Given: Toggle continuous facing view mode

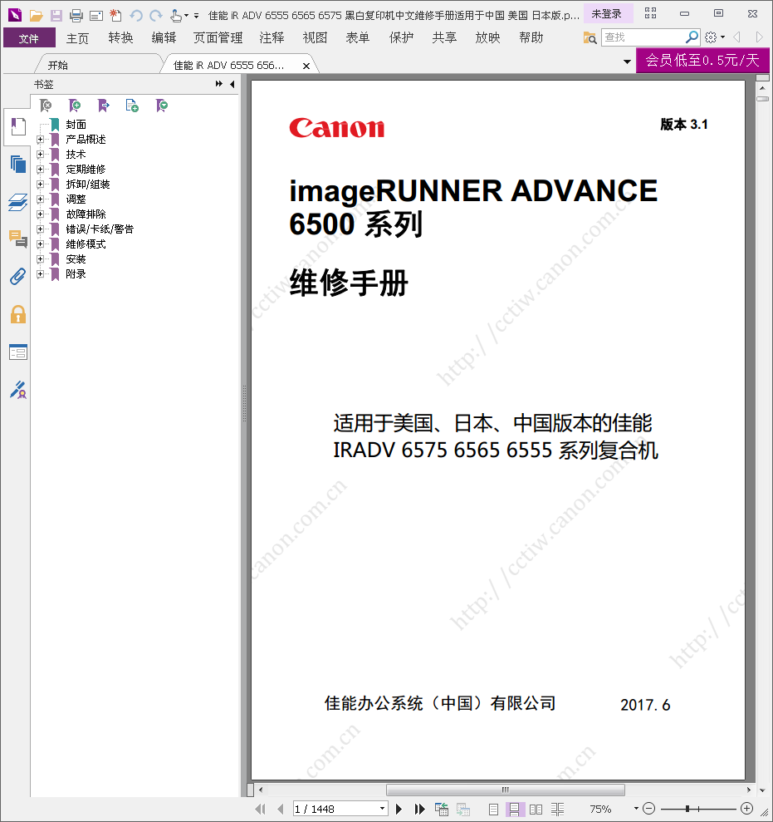Looking at the screenshot, I should [557, 810].
